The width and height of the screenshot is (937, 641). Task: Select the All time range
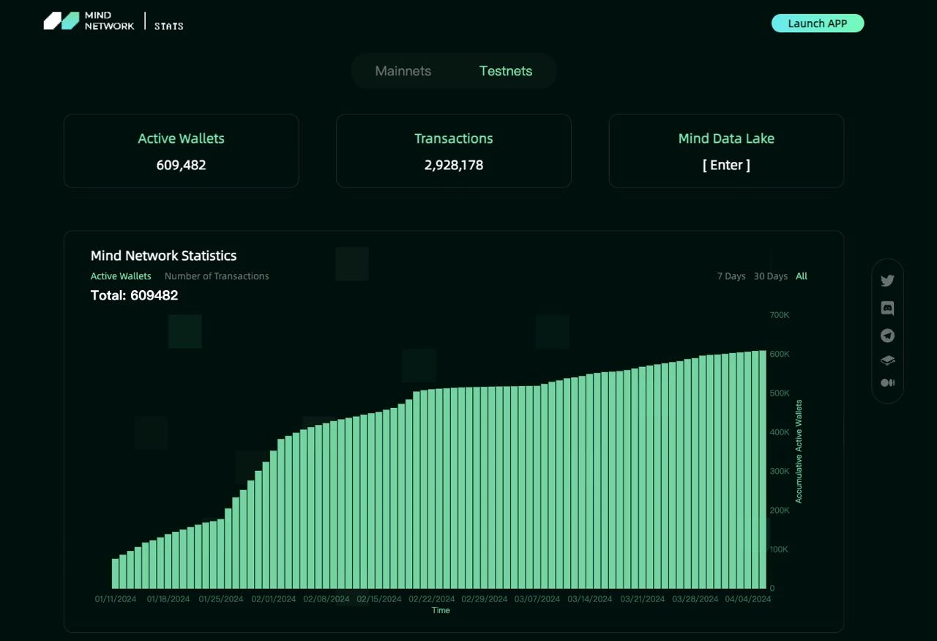pos(802,276)
